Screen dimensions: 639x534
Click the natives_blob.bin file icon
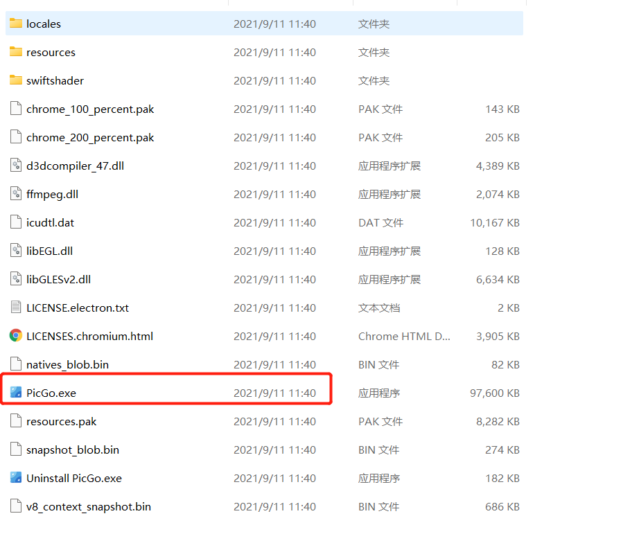coord(16,364)
